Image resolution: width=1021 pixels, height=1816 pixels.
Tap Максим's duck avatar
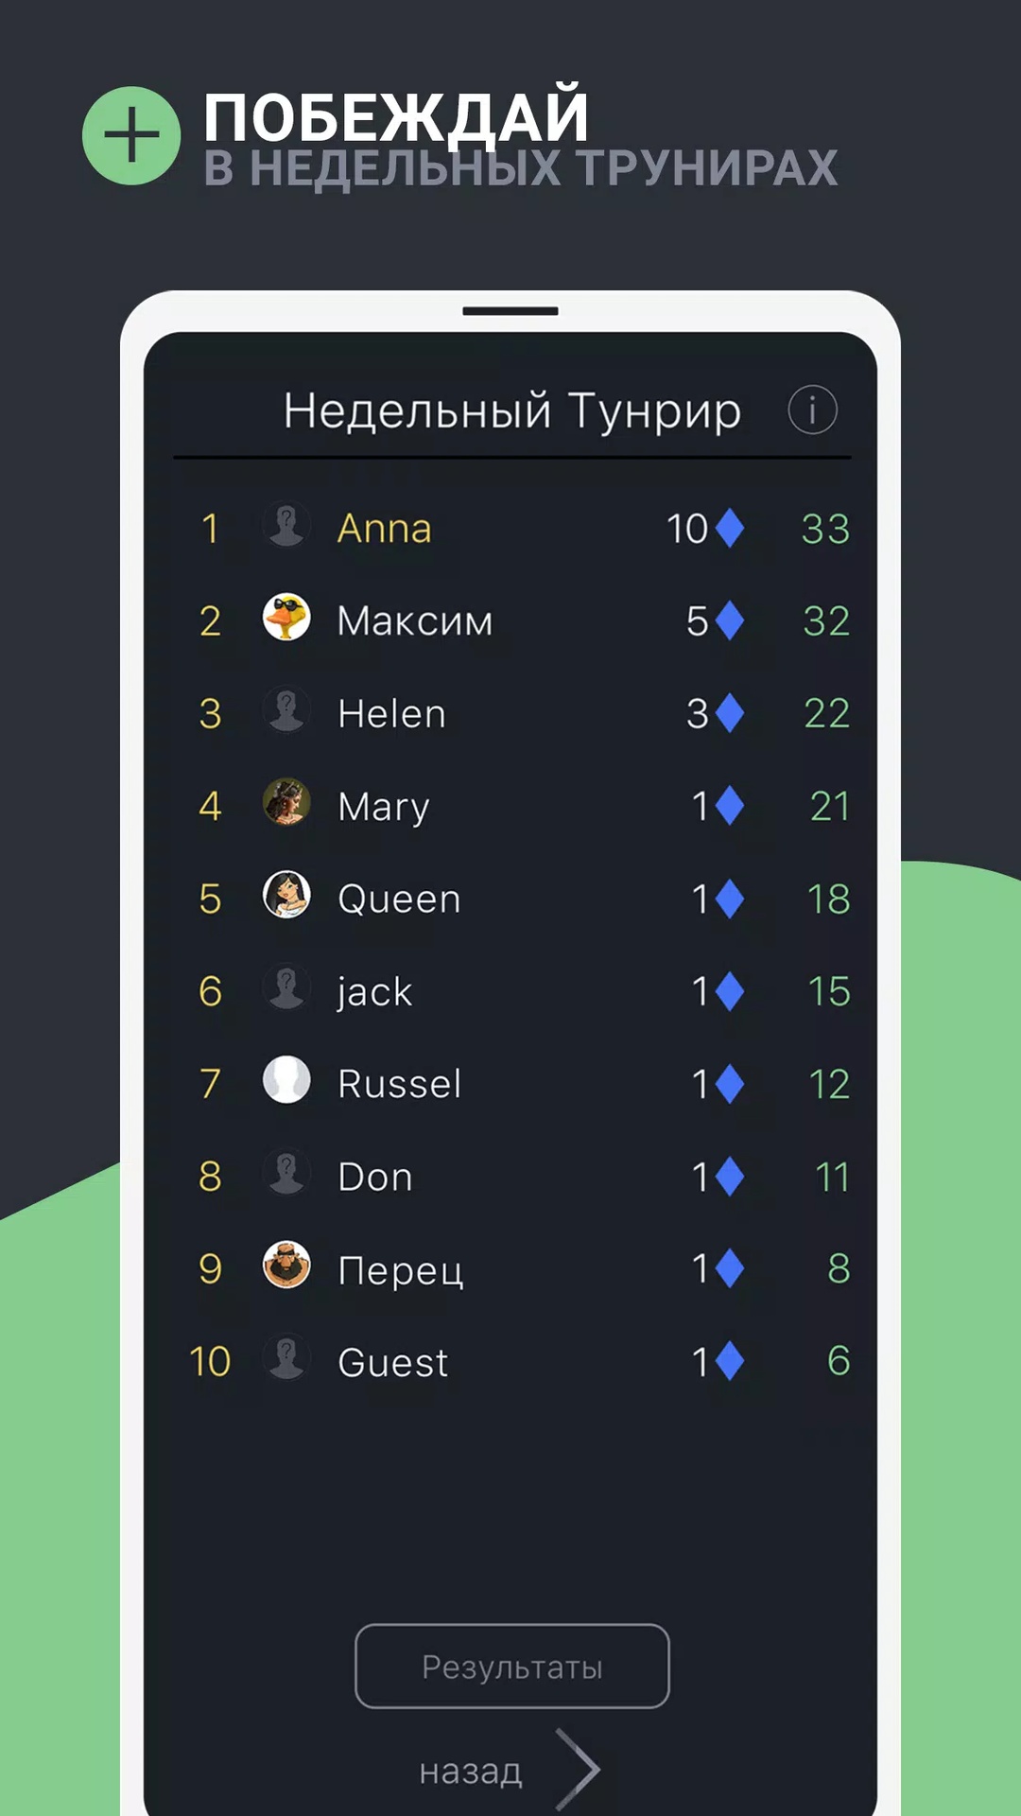coord(286,618)
